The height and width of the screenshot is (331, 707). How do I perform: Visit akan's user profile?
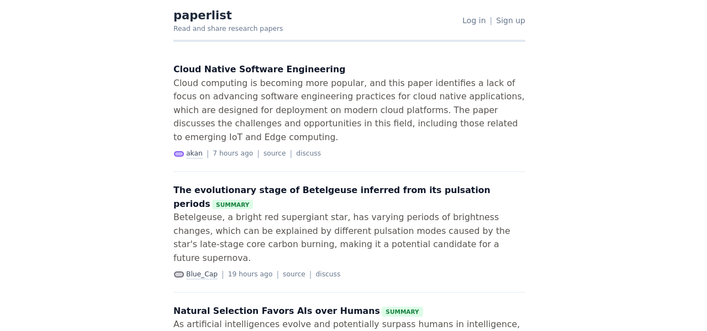pyautogui.click(x=194, y=153)
